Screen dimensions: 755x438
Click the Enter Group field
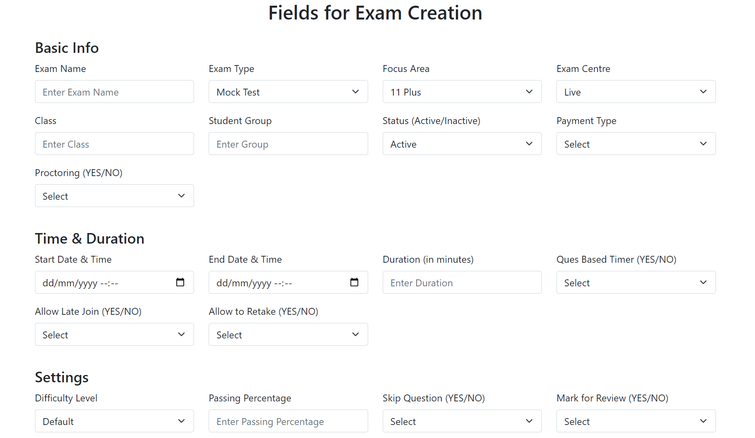[x=288, y=144]
